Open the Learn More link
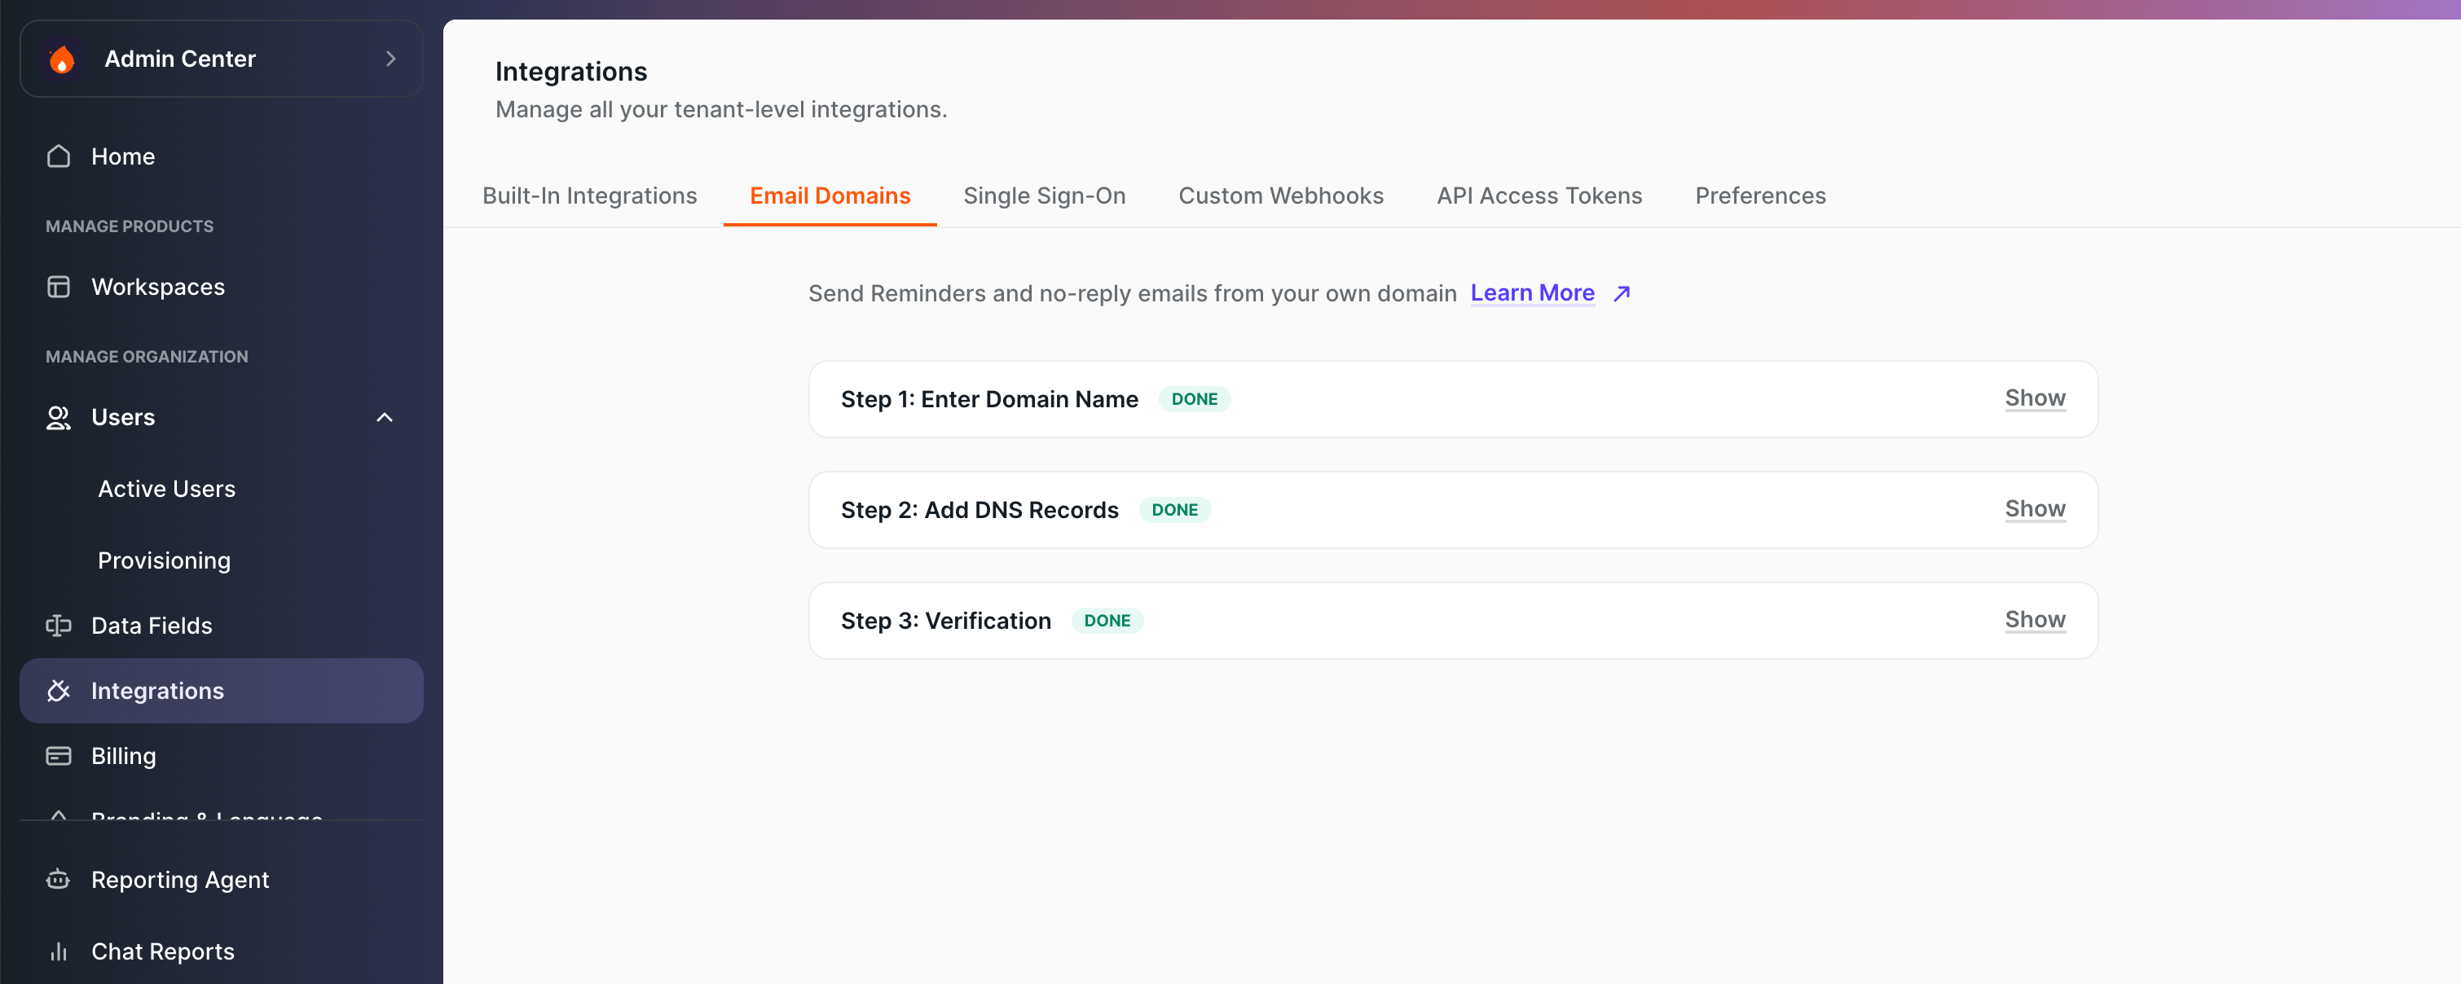Viewport: 2461px width, 984px height. coord(1532,293)
